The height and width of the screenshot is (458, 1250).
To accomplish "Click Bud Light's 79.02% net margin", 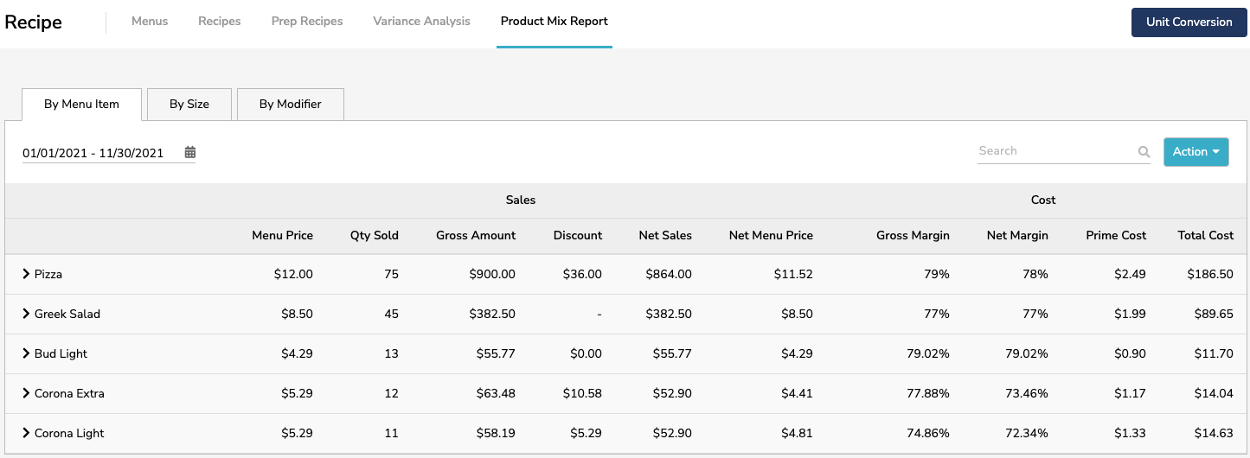I will click(x=1026, y=353).
